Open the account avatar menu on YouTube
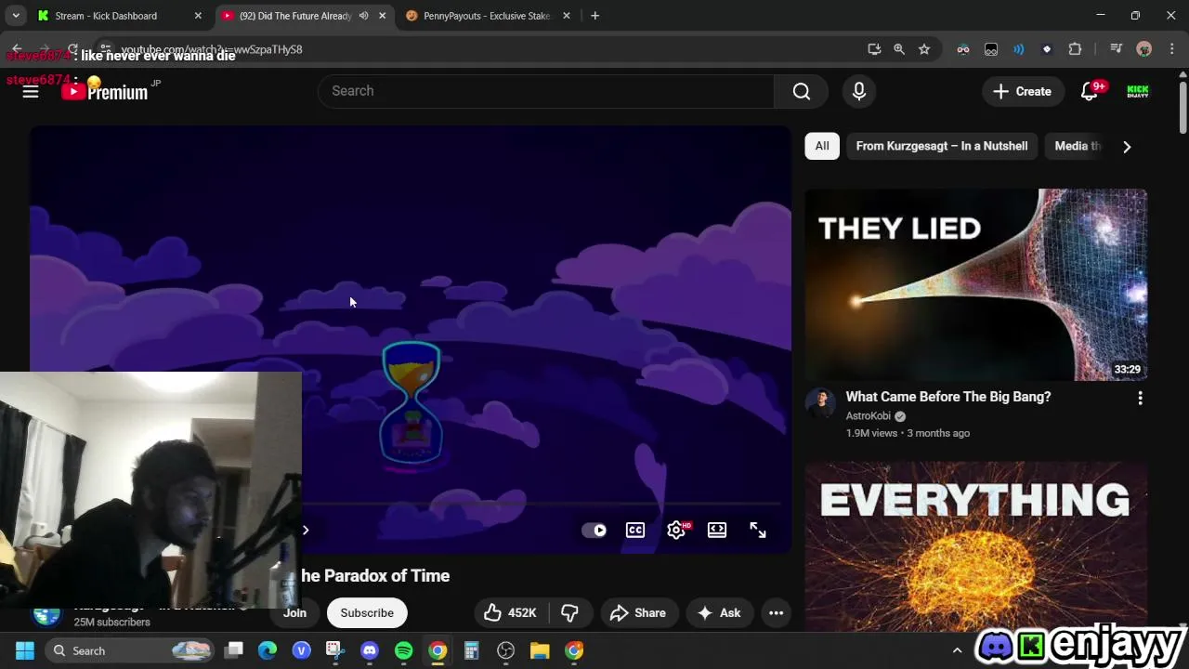Screen dimensions: 1189x669 pos(1138,91)
